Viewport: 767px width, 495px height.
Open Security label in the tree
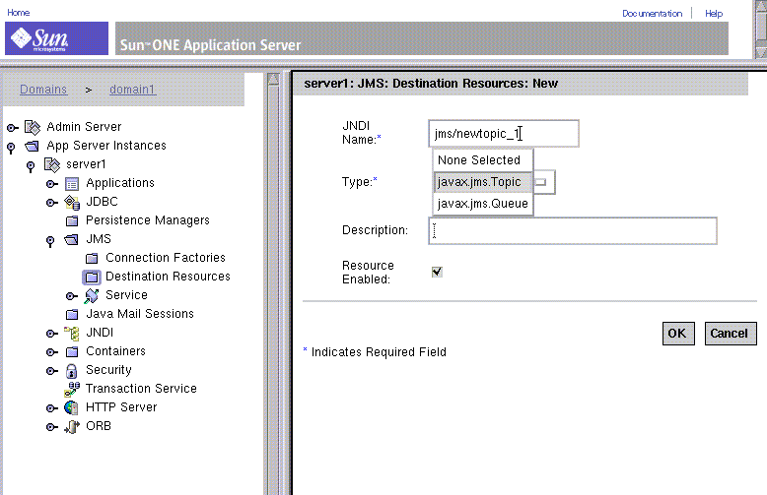point(108,370)
